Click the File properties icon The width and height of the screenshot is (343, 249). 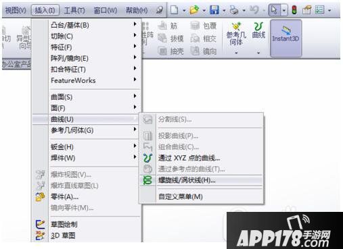tap(306, 10)
